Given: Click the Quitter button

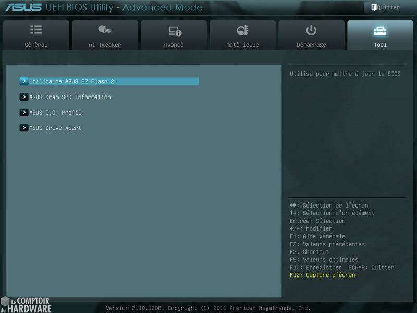Looking at the screenshot, I should pos(386,7).
